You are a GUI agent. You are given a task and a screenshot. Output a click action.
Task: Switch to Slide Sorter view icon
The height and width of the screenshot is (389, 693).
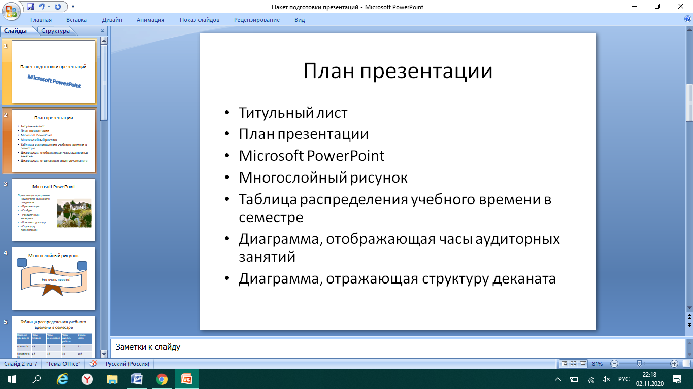[574, 364]
